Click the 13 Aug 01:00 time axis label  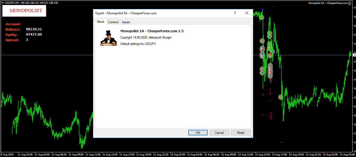(x=330, y=155)
